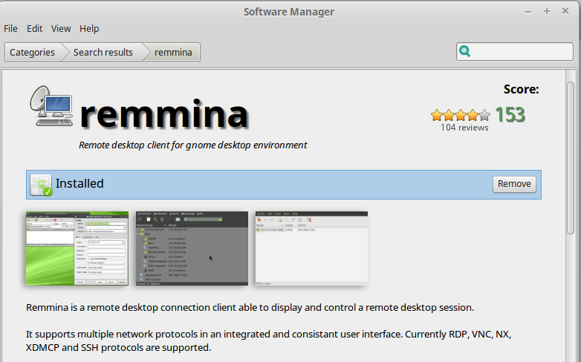Open the File menu
The image size is (581, 362).
point(10,28)
